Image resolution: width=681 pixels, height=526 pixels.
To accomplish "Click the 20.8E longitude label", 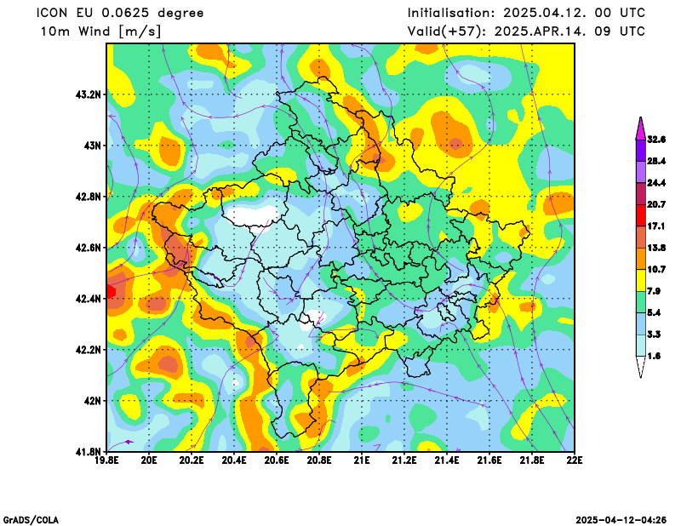I will point(319,460).
